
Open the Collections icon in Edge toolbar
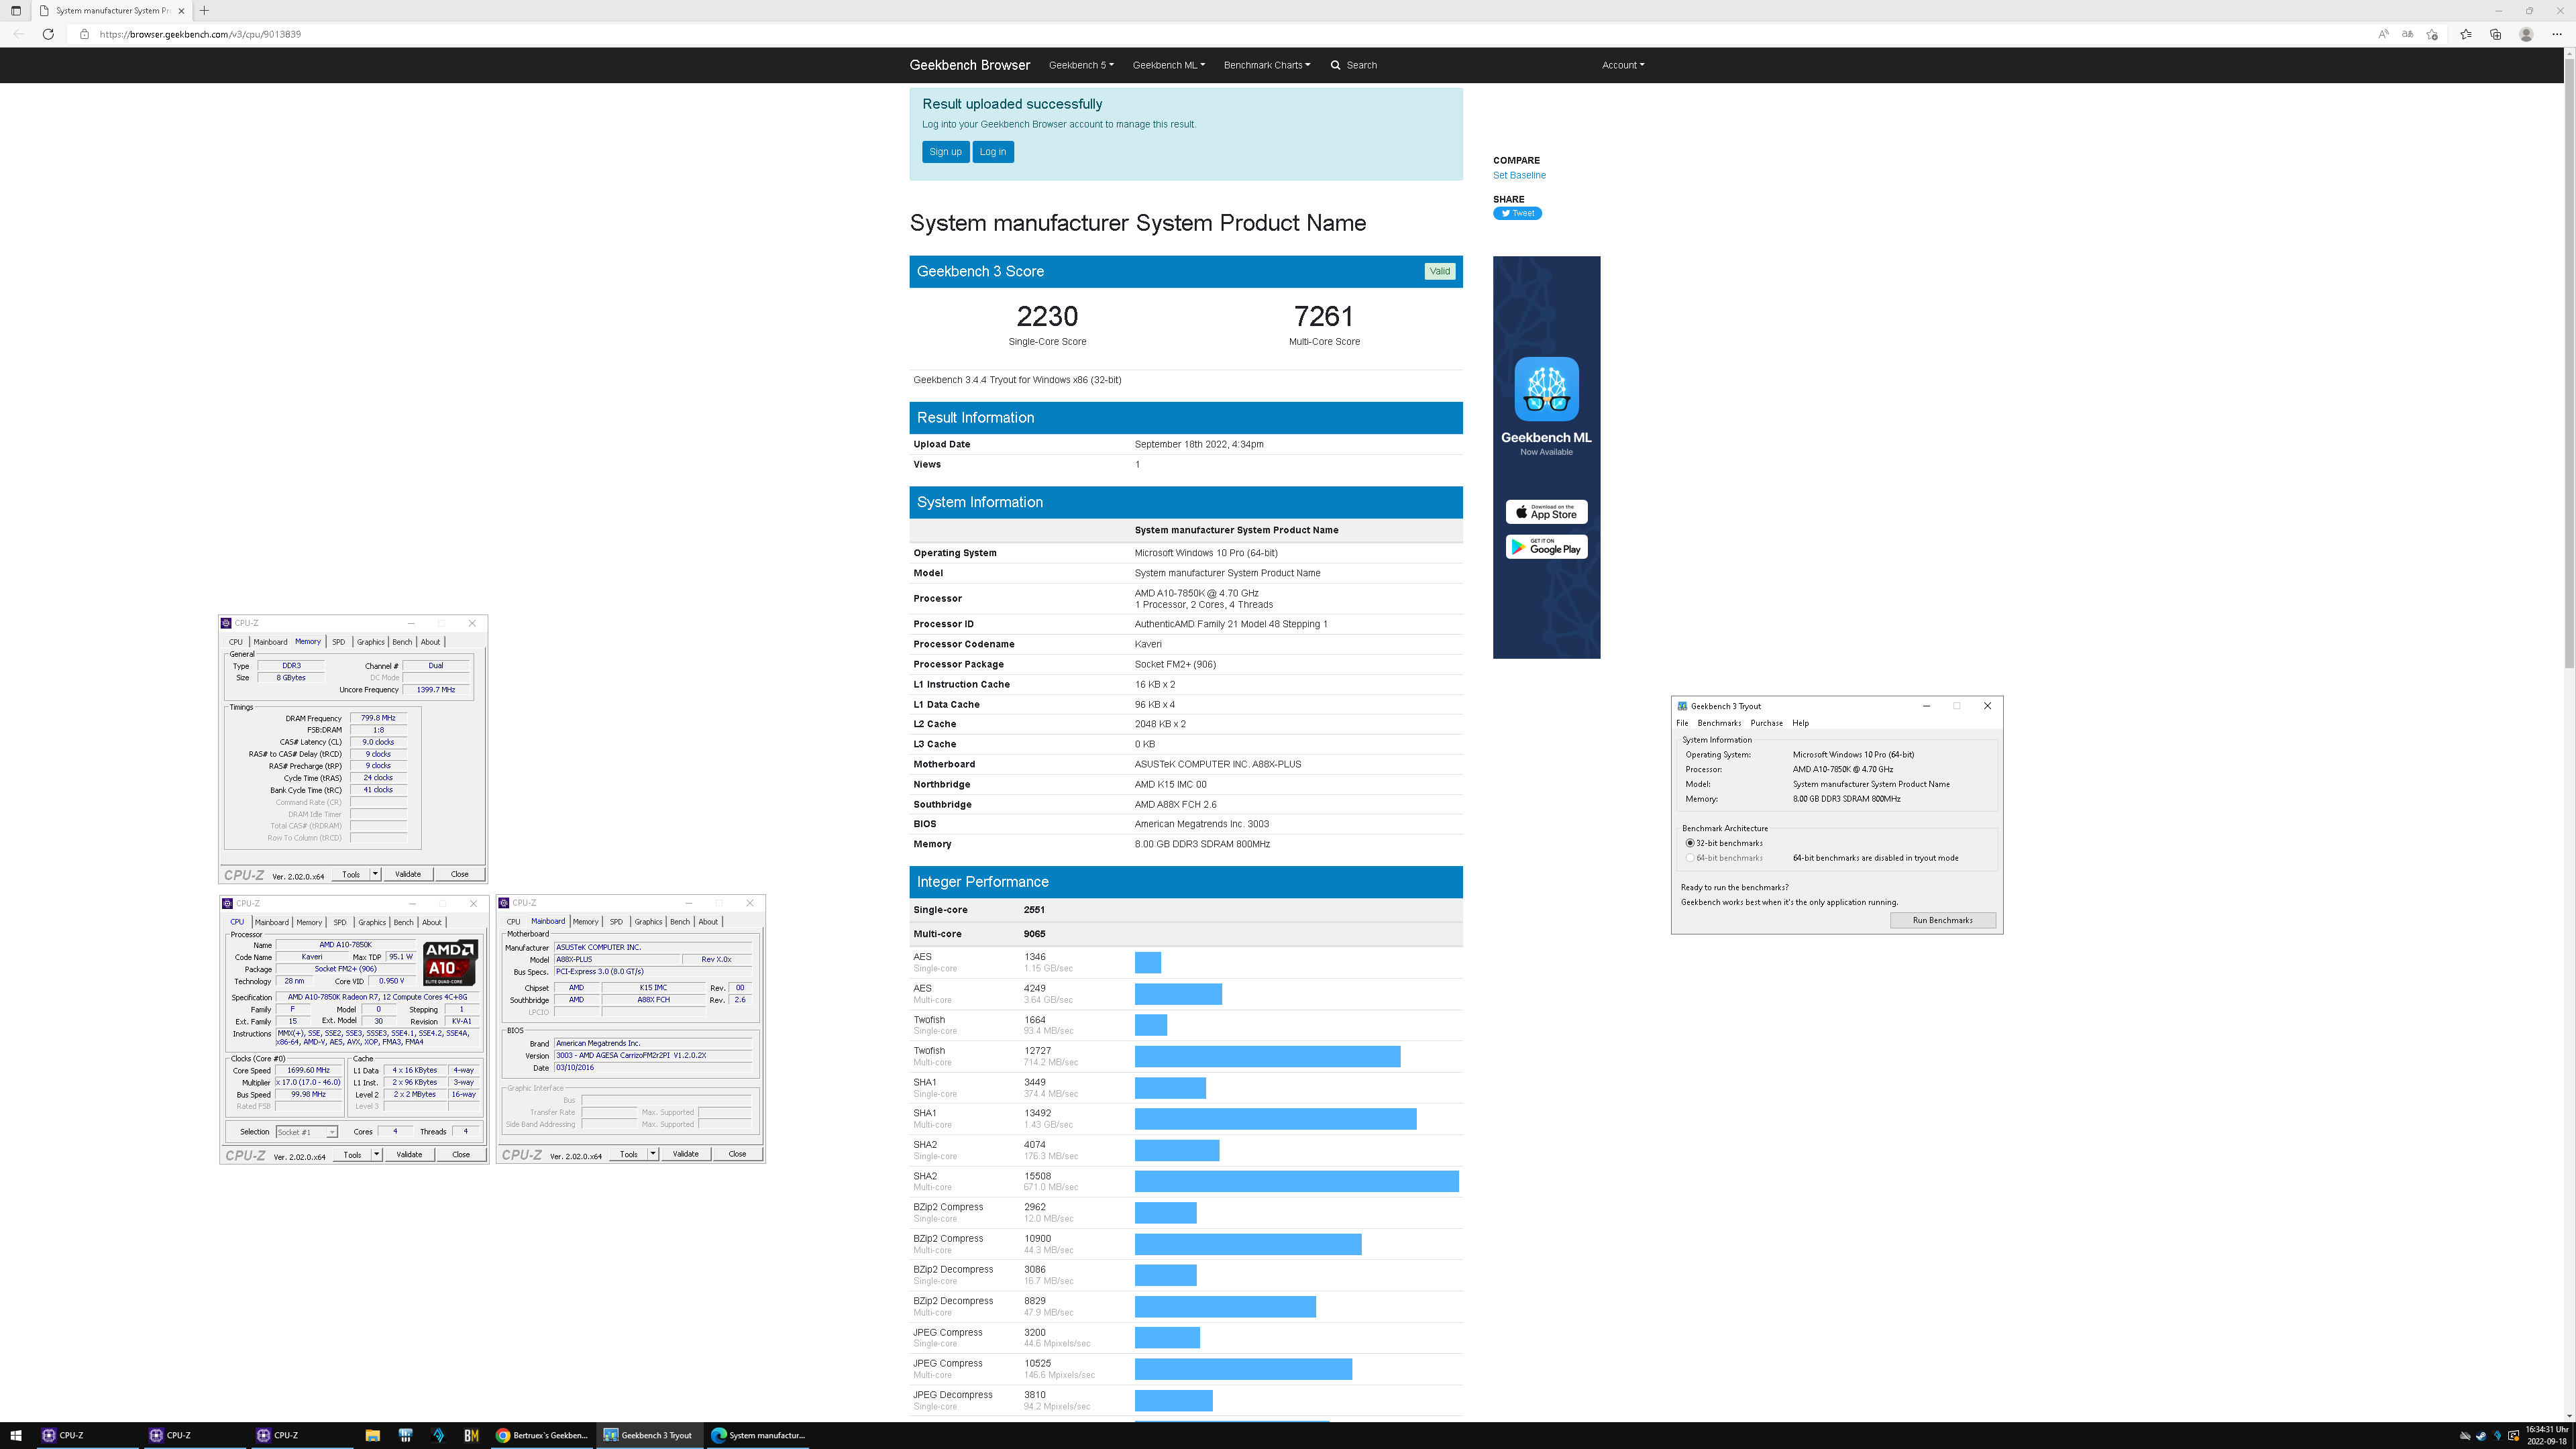2495,34
